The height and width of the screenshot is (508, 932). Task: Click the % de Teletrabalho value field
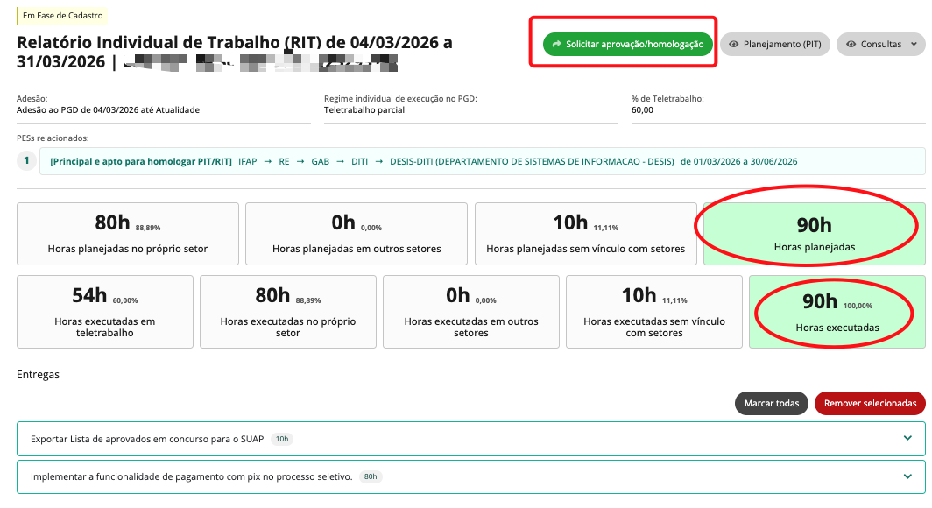tap(642, 110)
